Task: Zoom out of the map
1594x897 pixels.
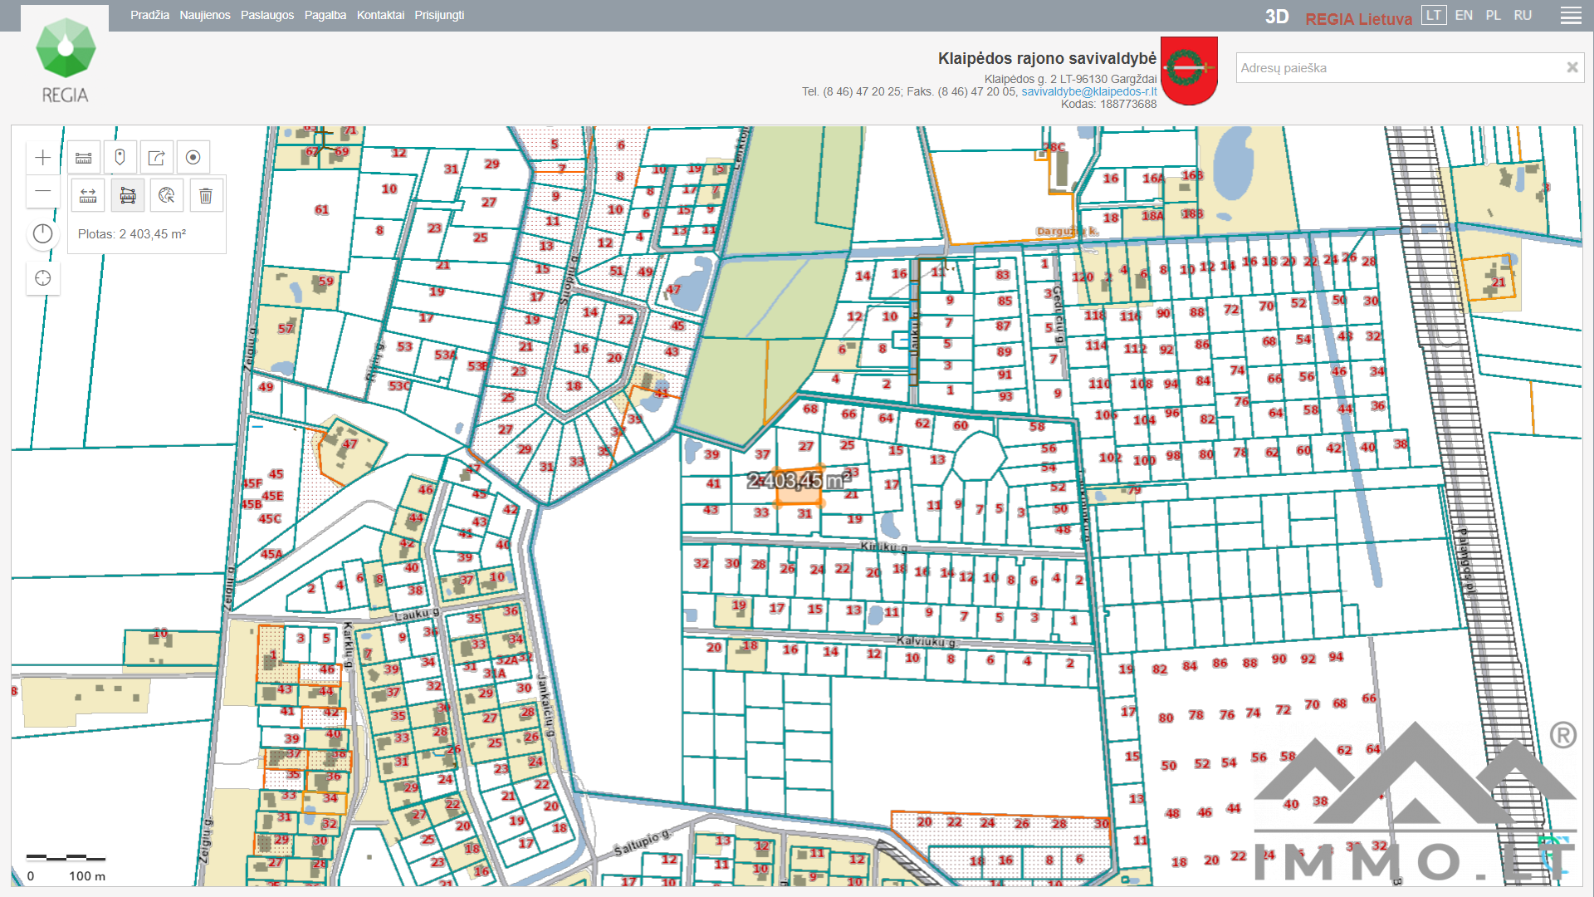Action: pos(43,191)
